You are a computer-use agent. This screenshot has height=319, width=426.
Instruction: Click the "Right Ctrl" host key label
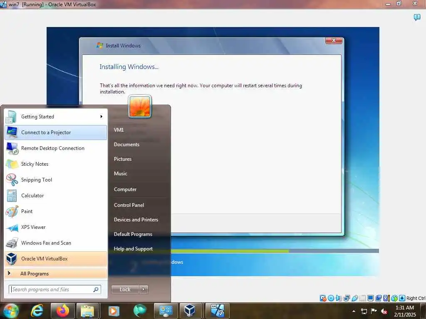point(416,298)
